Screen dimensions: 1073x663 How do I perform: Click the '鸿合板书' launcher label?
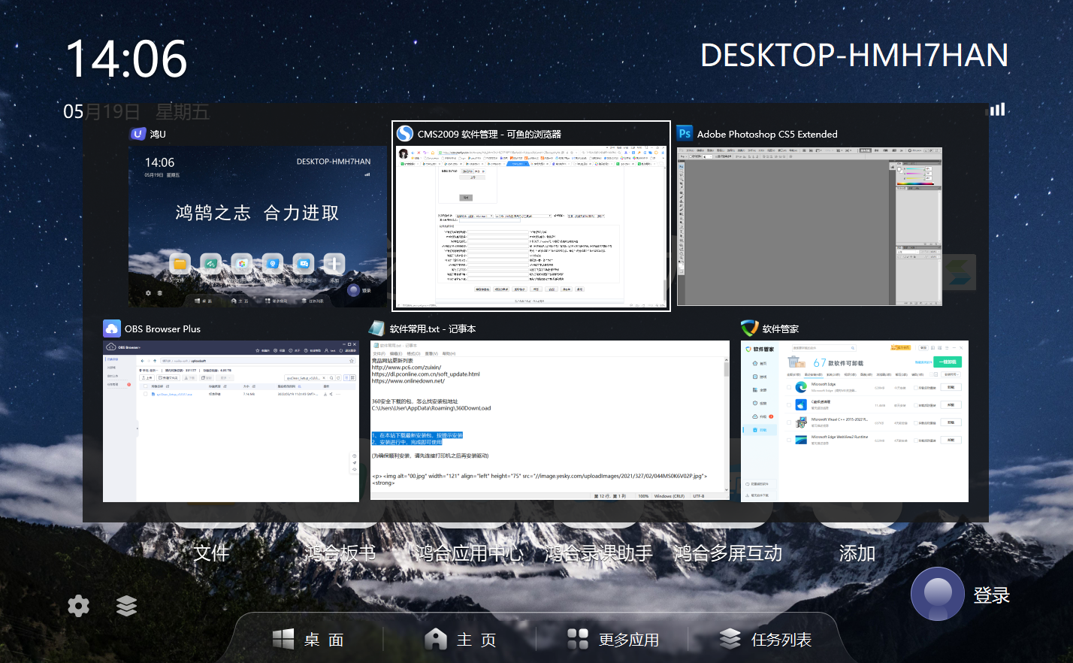pyautogui.click(x=340, y=553)
